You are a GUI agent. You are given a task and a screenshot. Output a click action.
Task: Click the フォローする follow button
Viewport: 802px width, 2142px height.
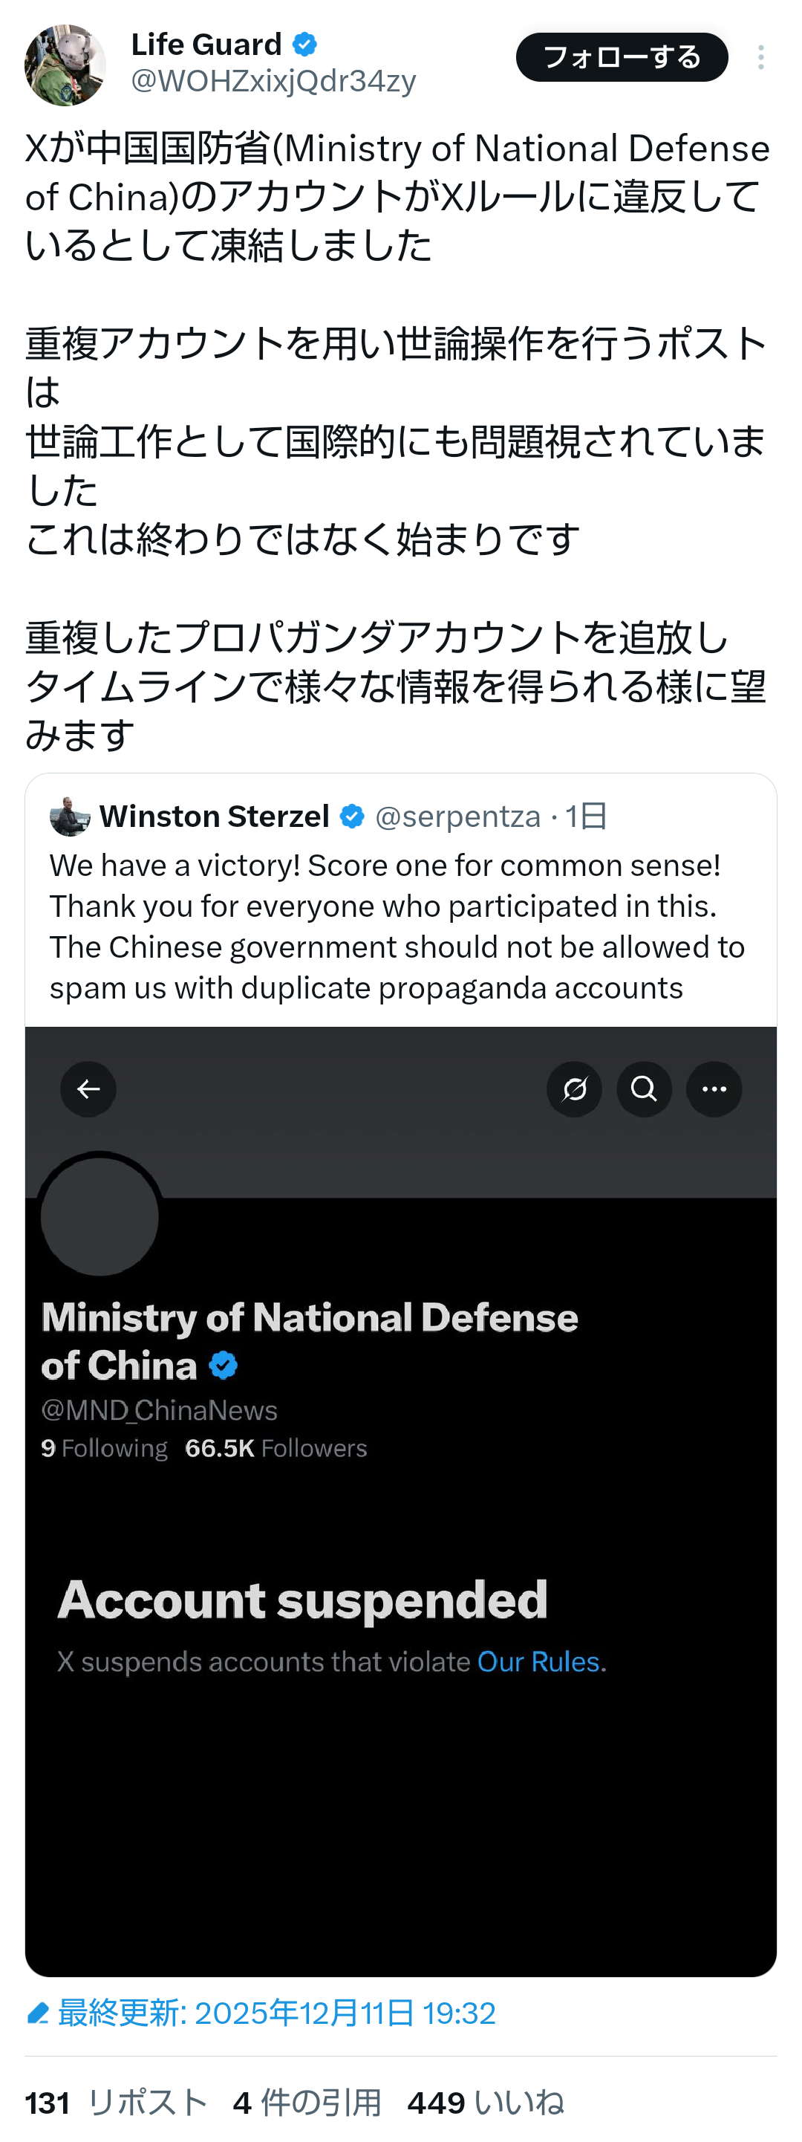tap(622, 57)
